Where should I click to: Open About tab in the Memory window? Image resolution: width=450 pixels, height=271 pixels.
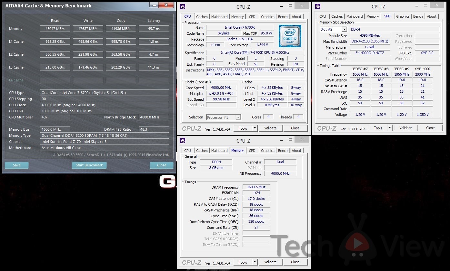(296, 151)
